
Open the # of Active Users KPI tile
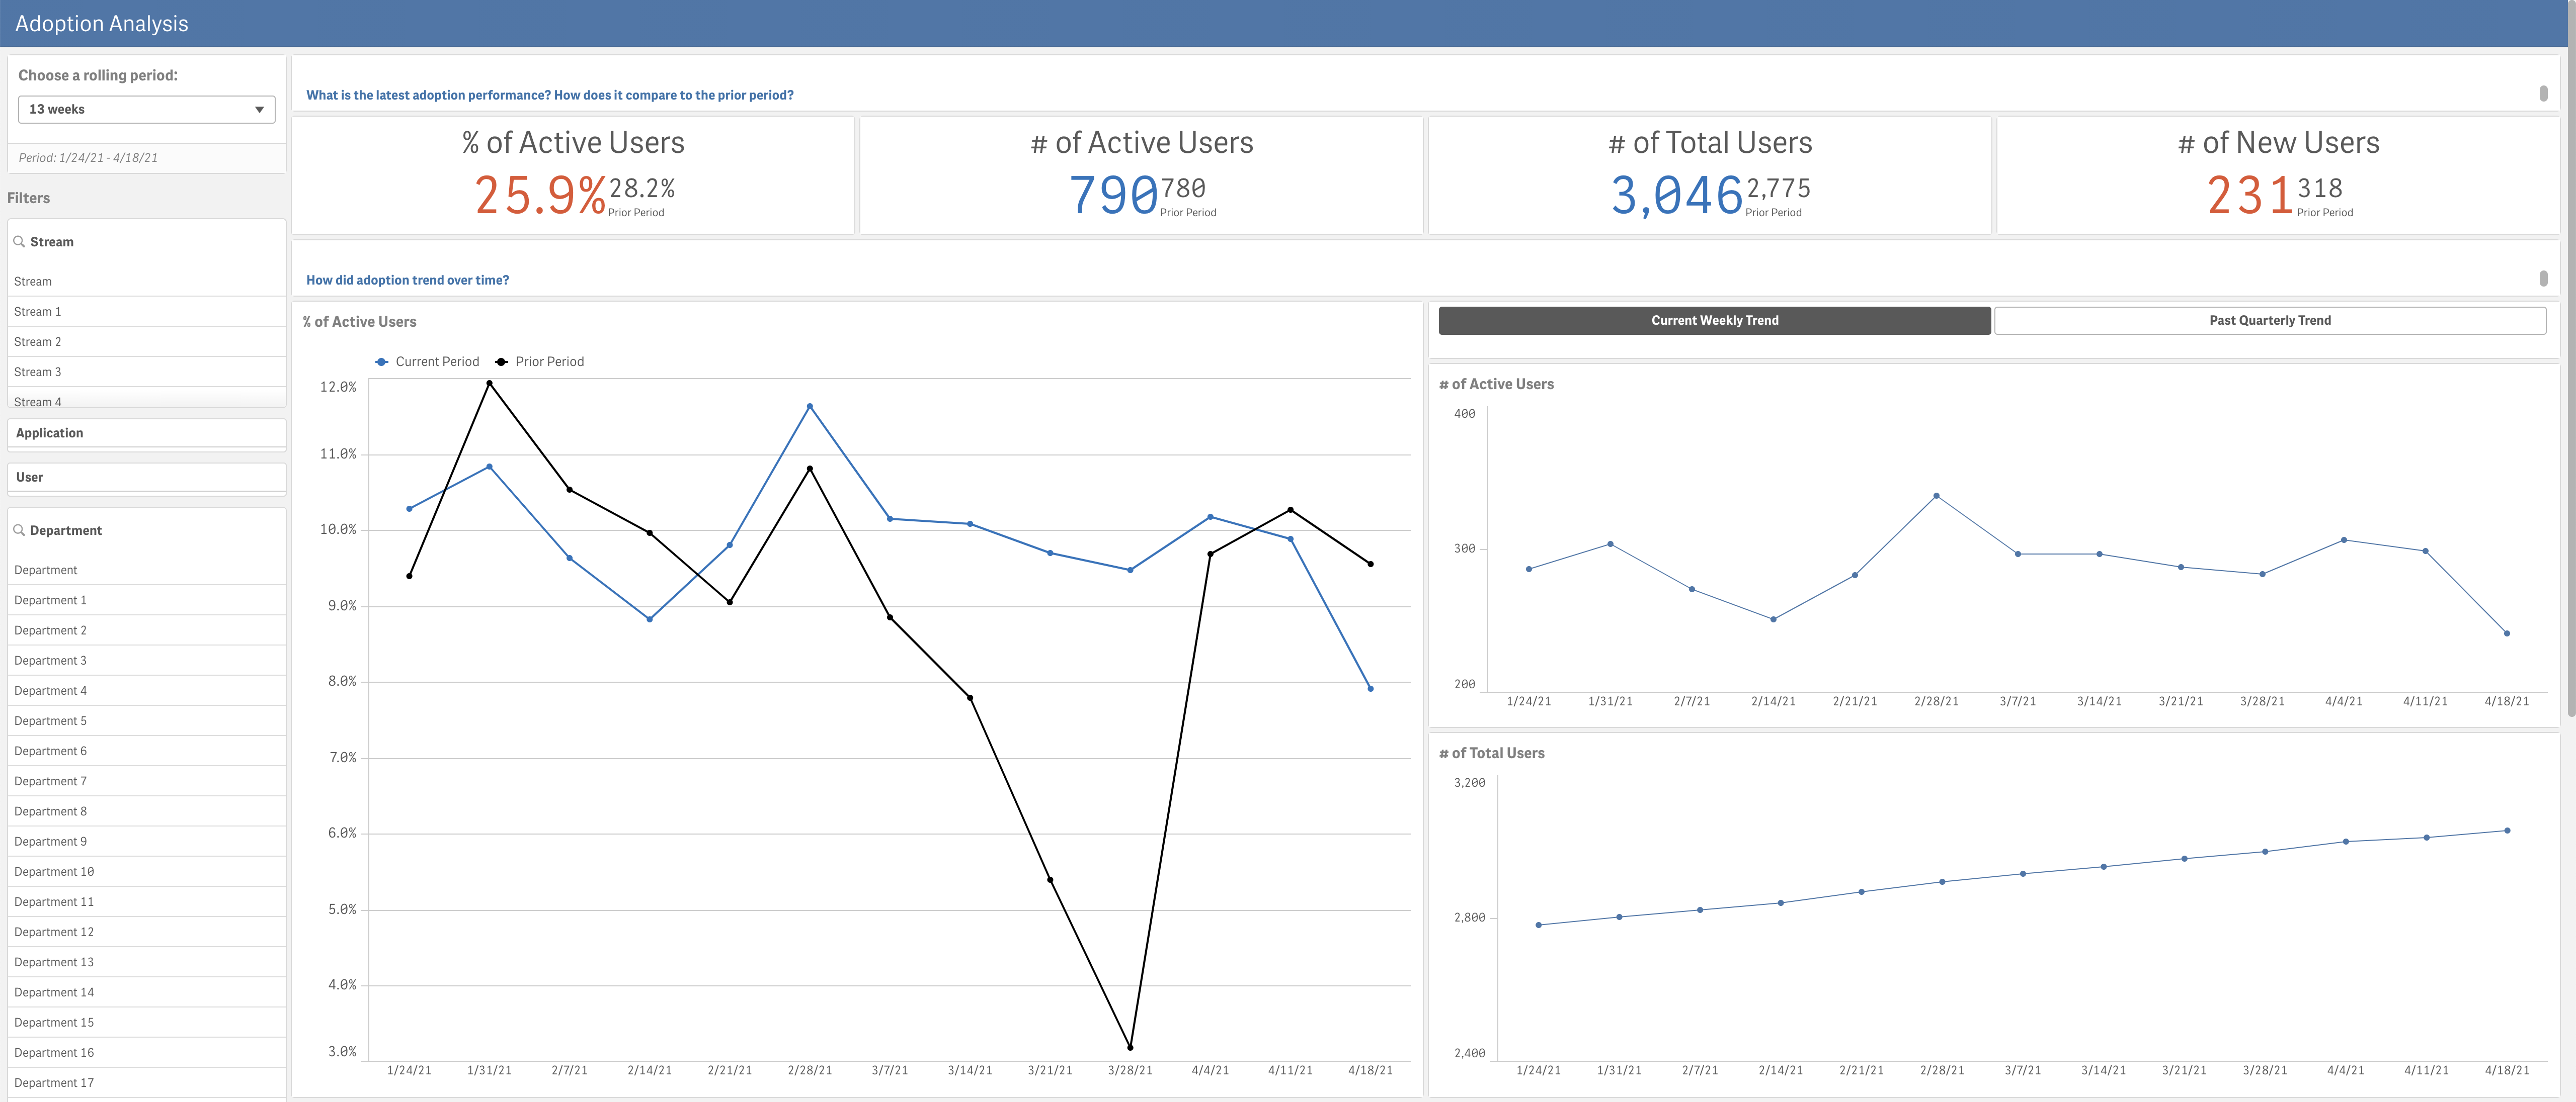pyautogui.click(x=1141, y=176)
